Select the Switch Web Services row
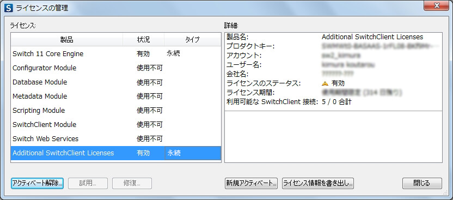453x200 pixels. pyautogui.click(x=116, y=139)
